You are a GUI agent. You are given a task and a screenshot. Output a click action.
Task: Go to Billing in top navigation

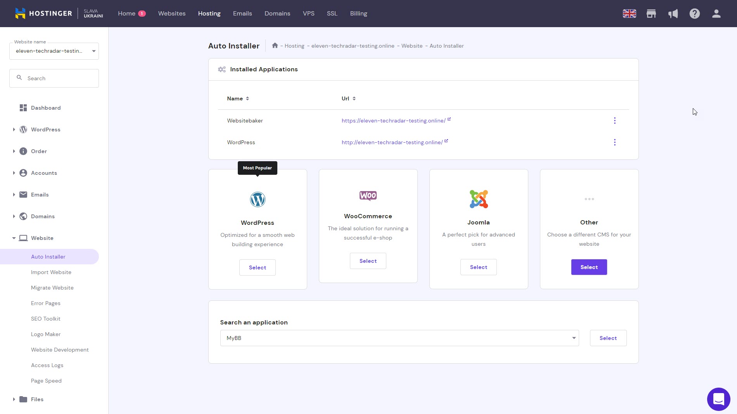pos(358,14)
